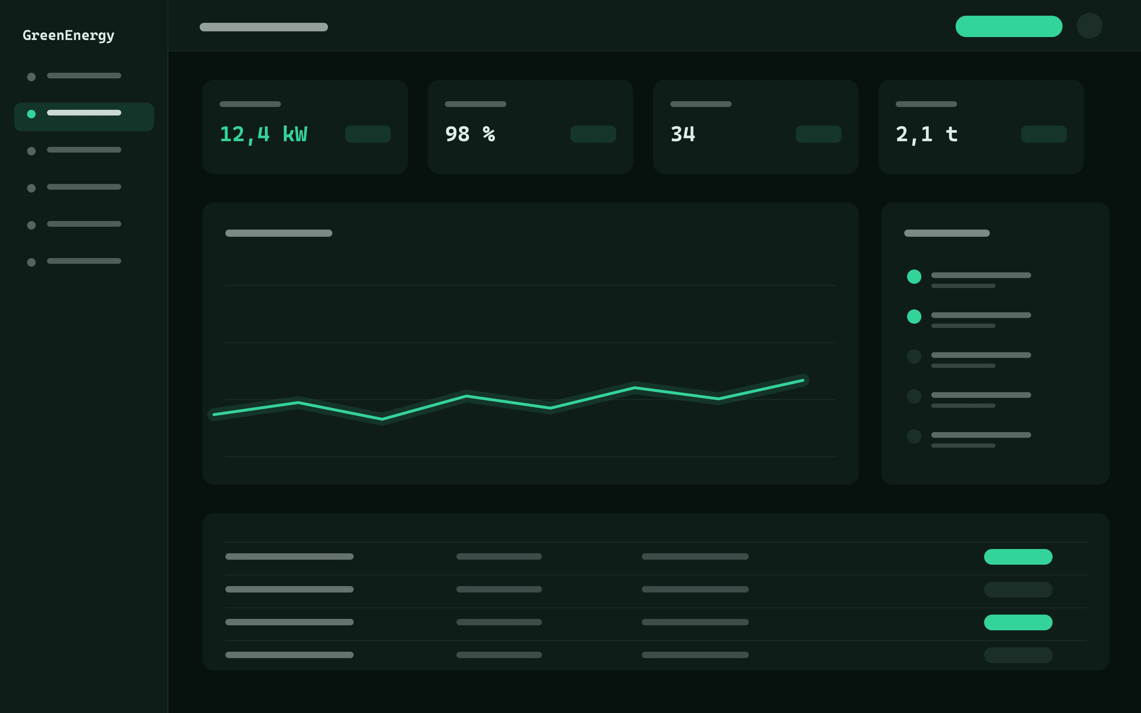Click the GreenEnergy logo text
This screenshot has width=1141, height=713.
(x=68, y=35)
